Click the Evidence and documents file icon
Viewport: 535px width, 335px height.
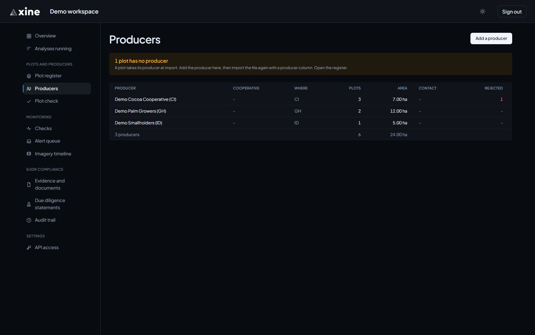tap(29, 185)
